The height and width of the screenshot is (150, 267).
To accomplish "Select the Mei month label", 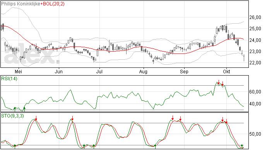I will tap(19, 71).
